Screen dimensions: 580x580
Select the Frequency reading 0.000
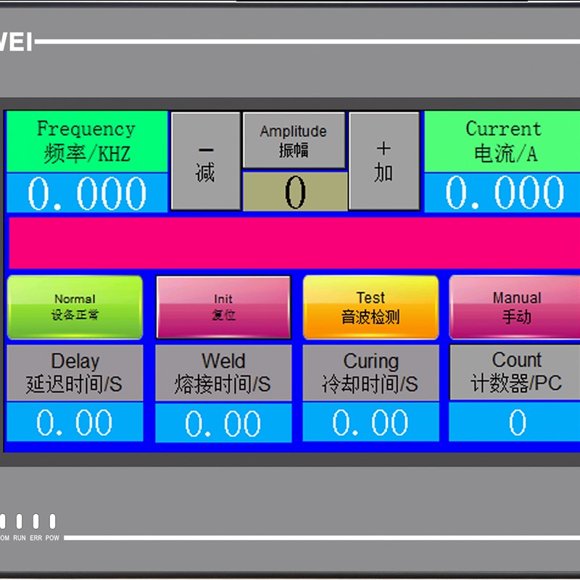87,193
